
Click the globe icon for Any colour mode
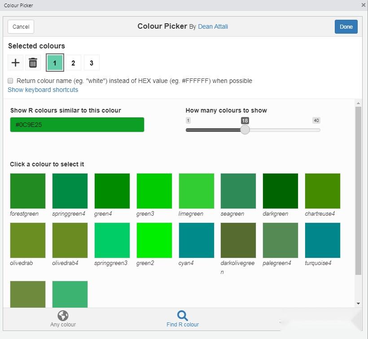(x=62, y=315)
